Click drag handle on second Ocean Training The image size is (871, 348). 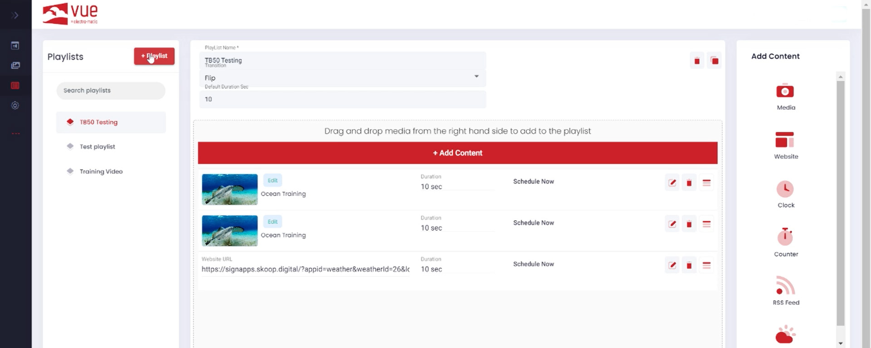click(706, 224)
